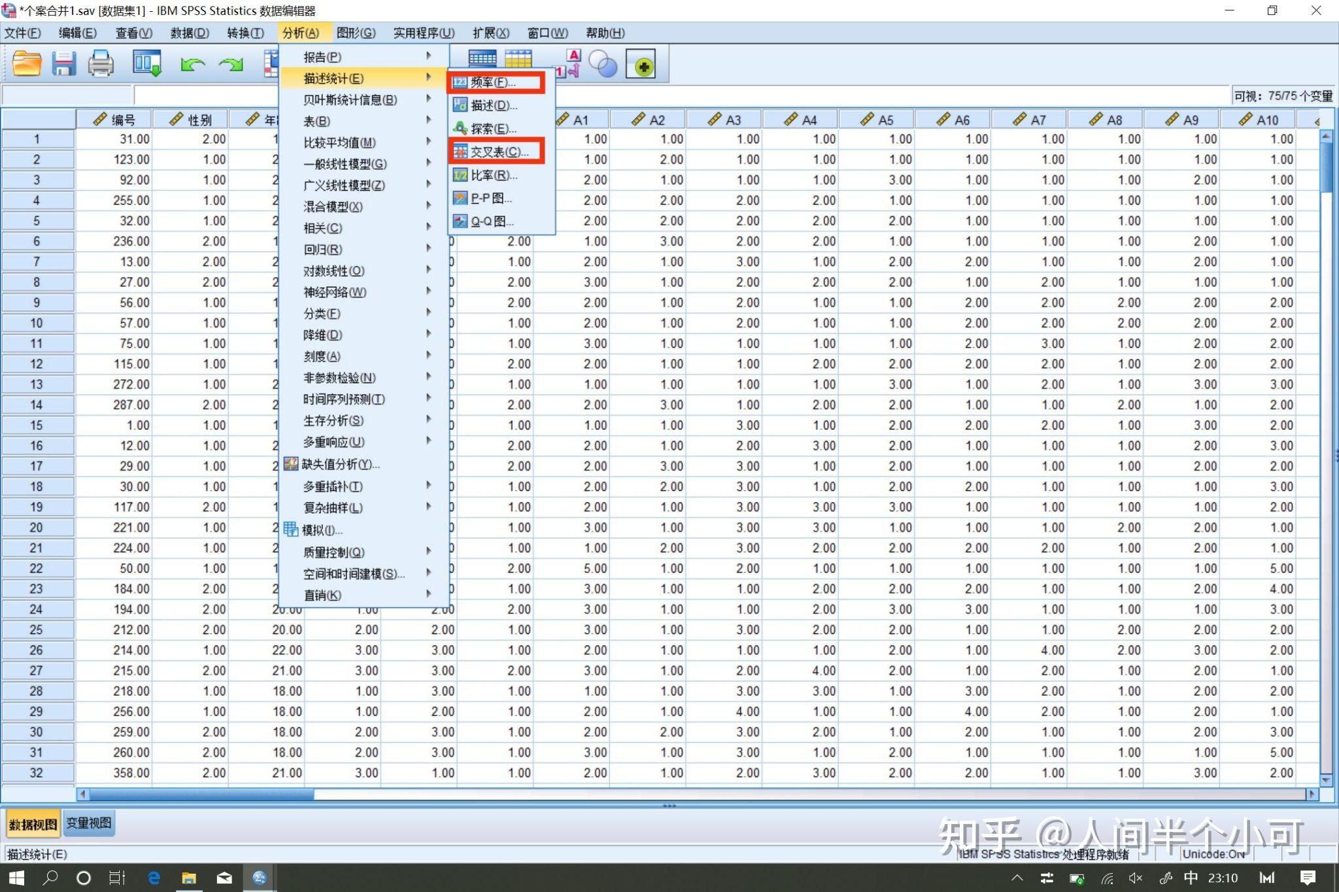This screenshot has height=892, width=1339.
Task: Click the vertical scrollbar thumb
Action: [x=1327, y=167]
